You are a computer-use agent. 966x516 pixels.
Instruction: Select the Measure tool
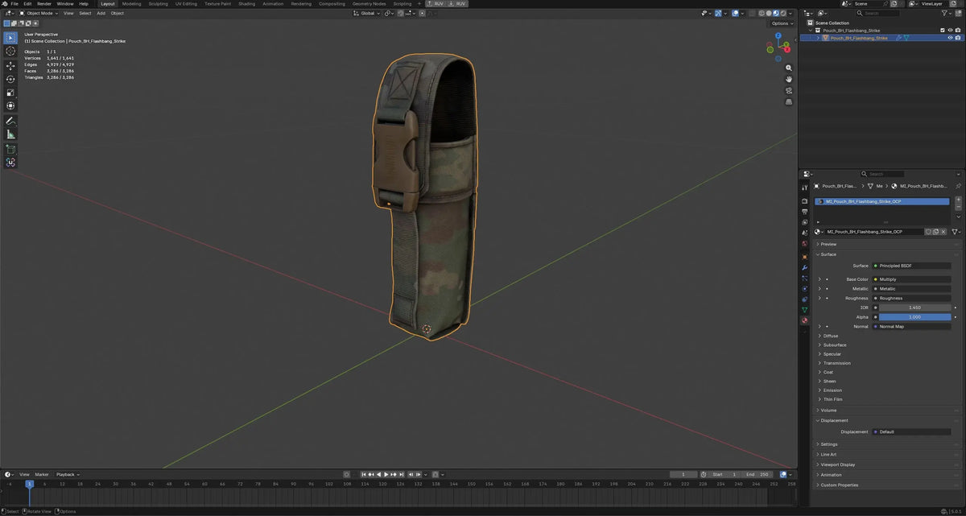pyautogui.click(x=10, y=134)
